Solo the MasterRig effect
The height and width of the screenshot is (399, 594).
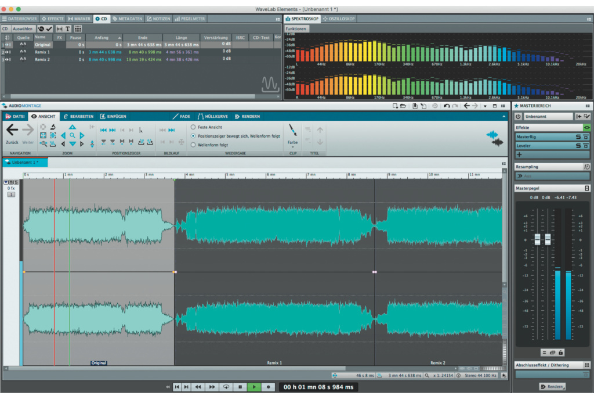[x=578, y=137]
